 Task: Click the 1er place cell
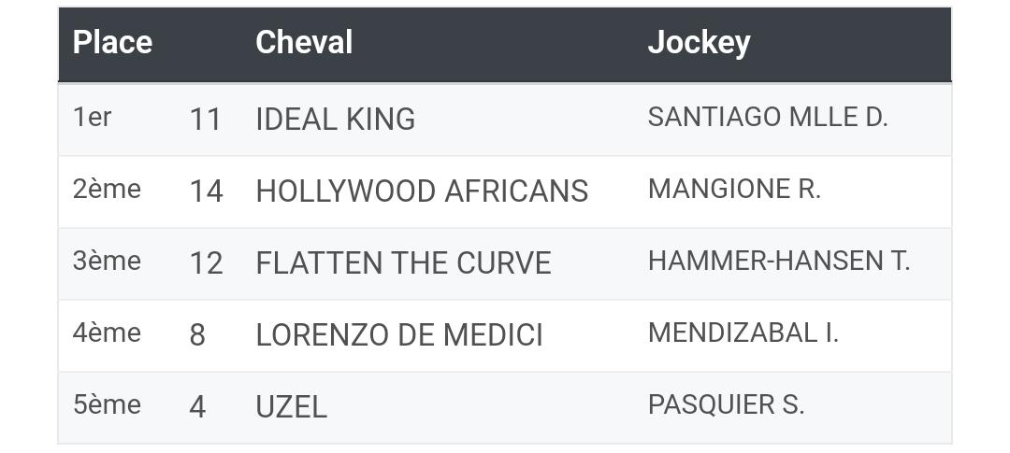point(92,117)
